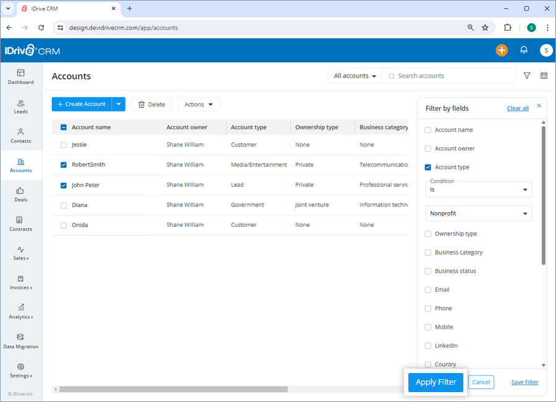This screenshot has width=556, height=402.
Task: Go to the Deals section
Action: (20, 195)
